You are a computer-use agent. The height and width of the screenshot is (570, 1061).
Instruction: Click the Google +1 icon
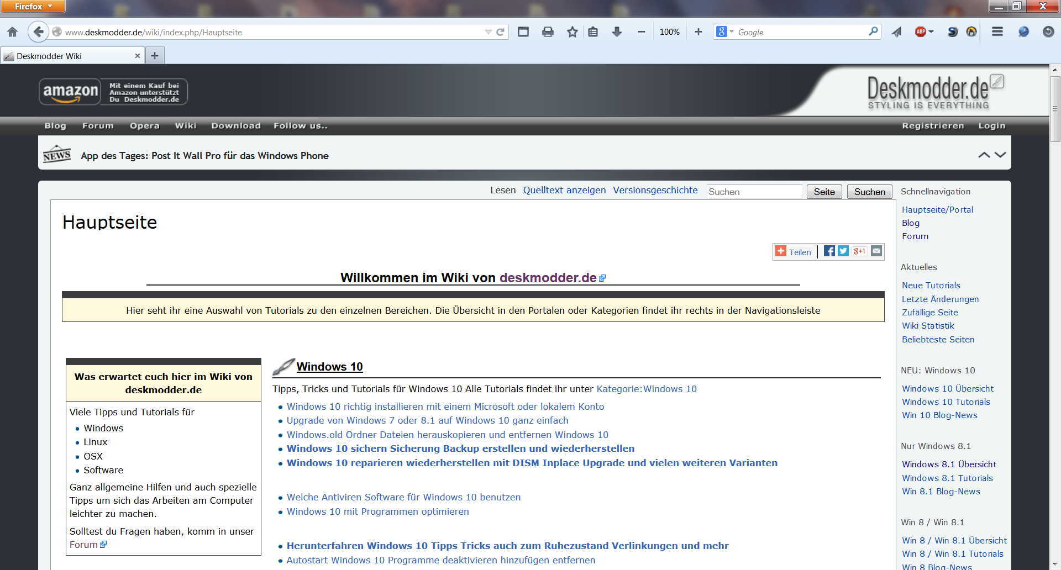coord(859,251)
